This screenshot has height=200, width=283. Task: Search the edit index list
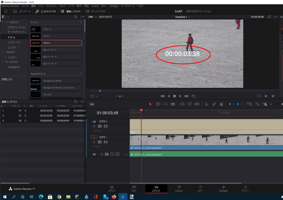[x=76, y=102]
